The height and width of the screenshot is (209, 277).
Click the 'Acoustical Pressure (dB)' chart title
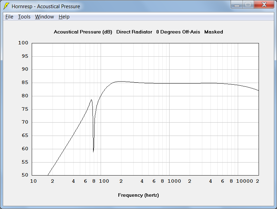(83, 32)
